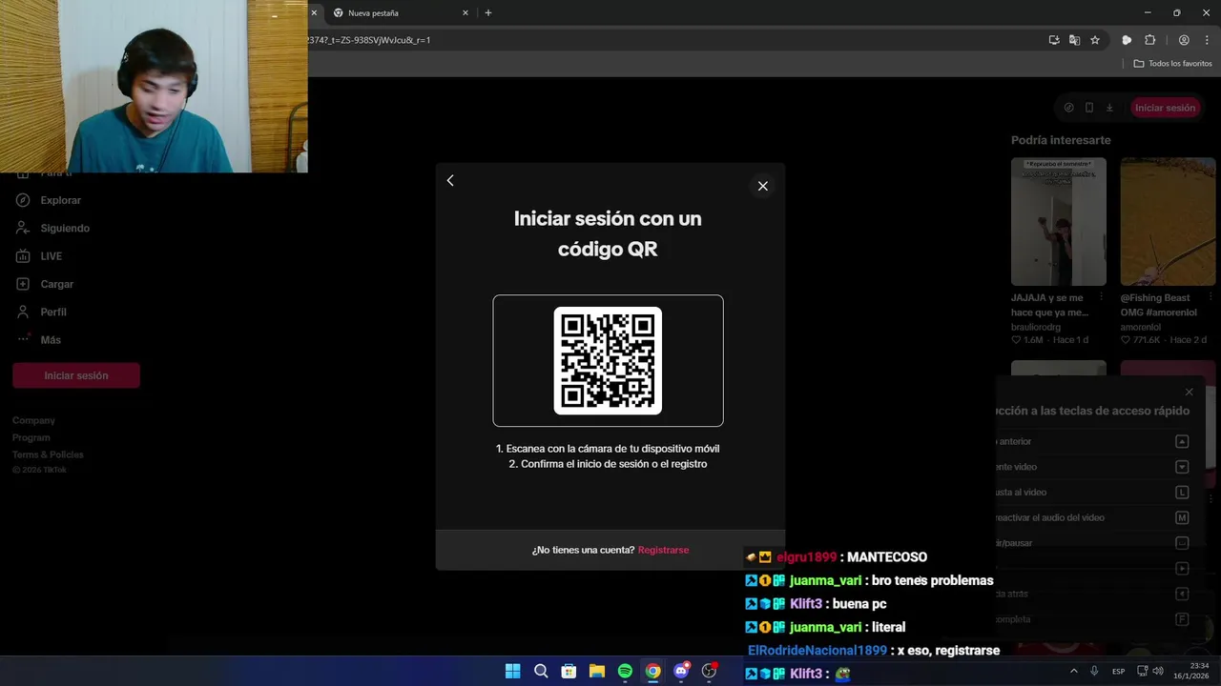Click the LIVE camera icon in sidebar
1221x686 pixels.
point(23,256)
